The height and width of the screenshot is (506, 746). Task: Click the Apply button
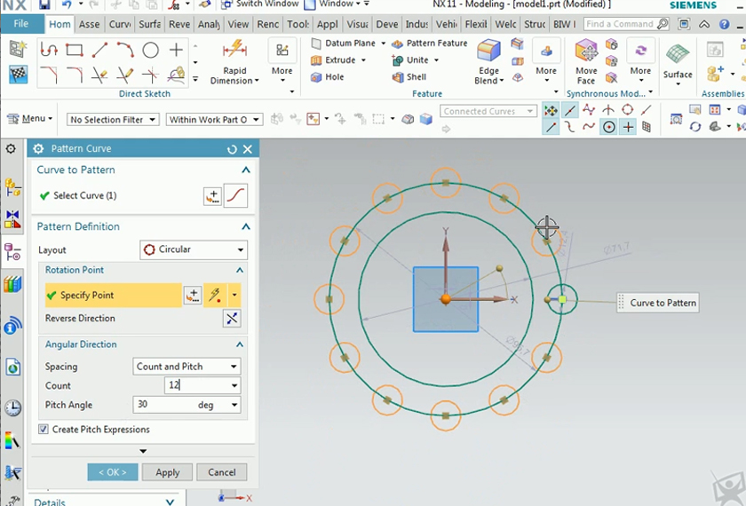[167, 472]
